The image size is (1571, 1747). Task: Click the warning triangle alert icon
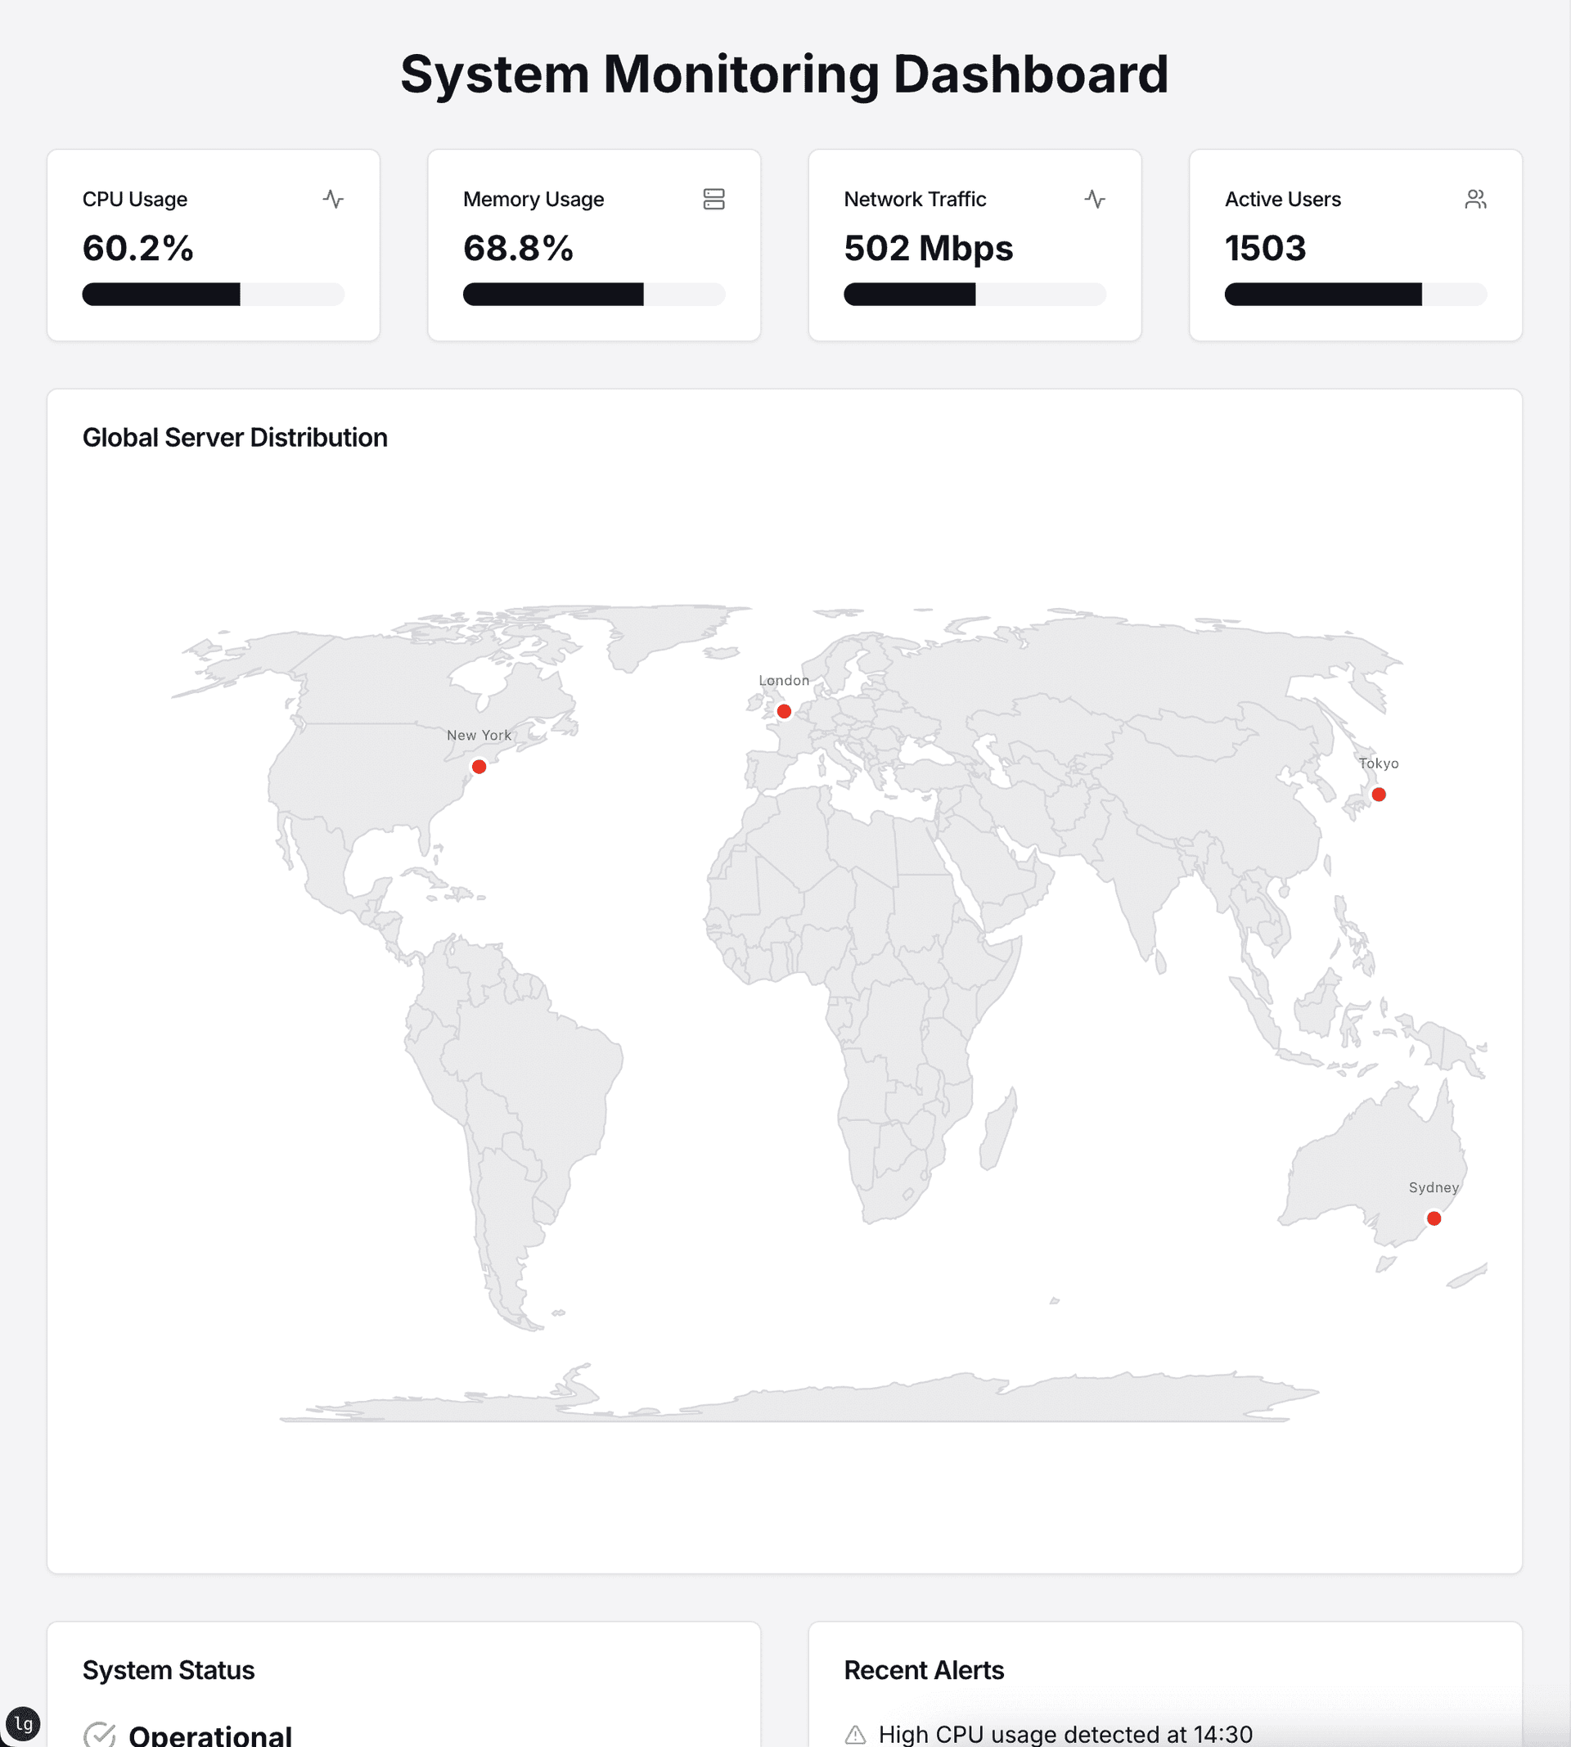(854, 1734)
